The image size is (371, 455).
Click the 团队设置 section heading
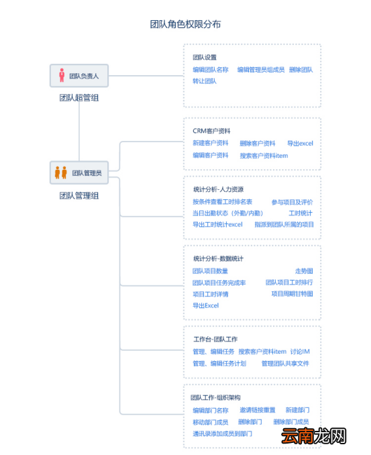click(x=205, y=57)
